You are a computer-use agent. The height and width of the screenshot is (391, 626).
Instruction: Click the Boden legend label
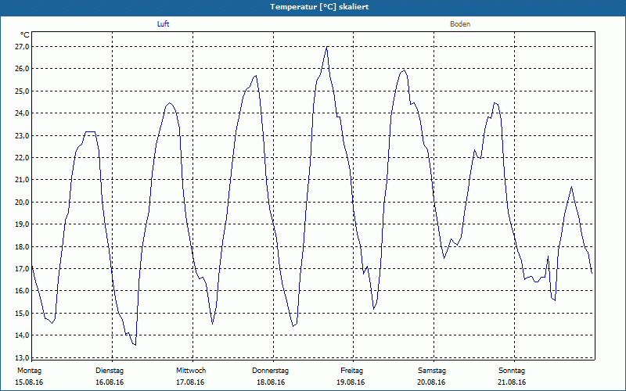tap(460, 24)
